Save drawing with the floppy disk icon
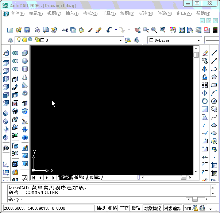The width and height of the screenshot is (220, 213). [27, 30]
